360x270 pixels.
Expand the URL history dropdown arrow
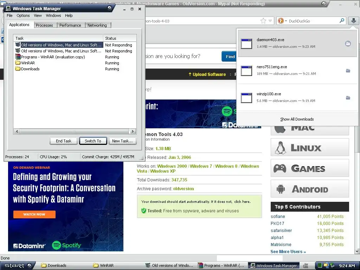coord(270,21)
